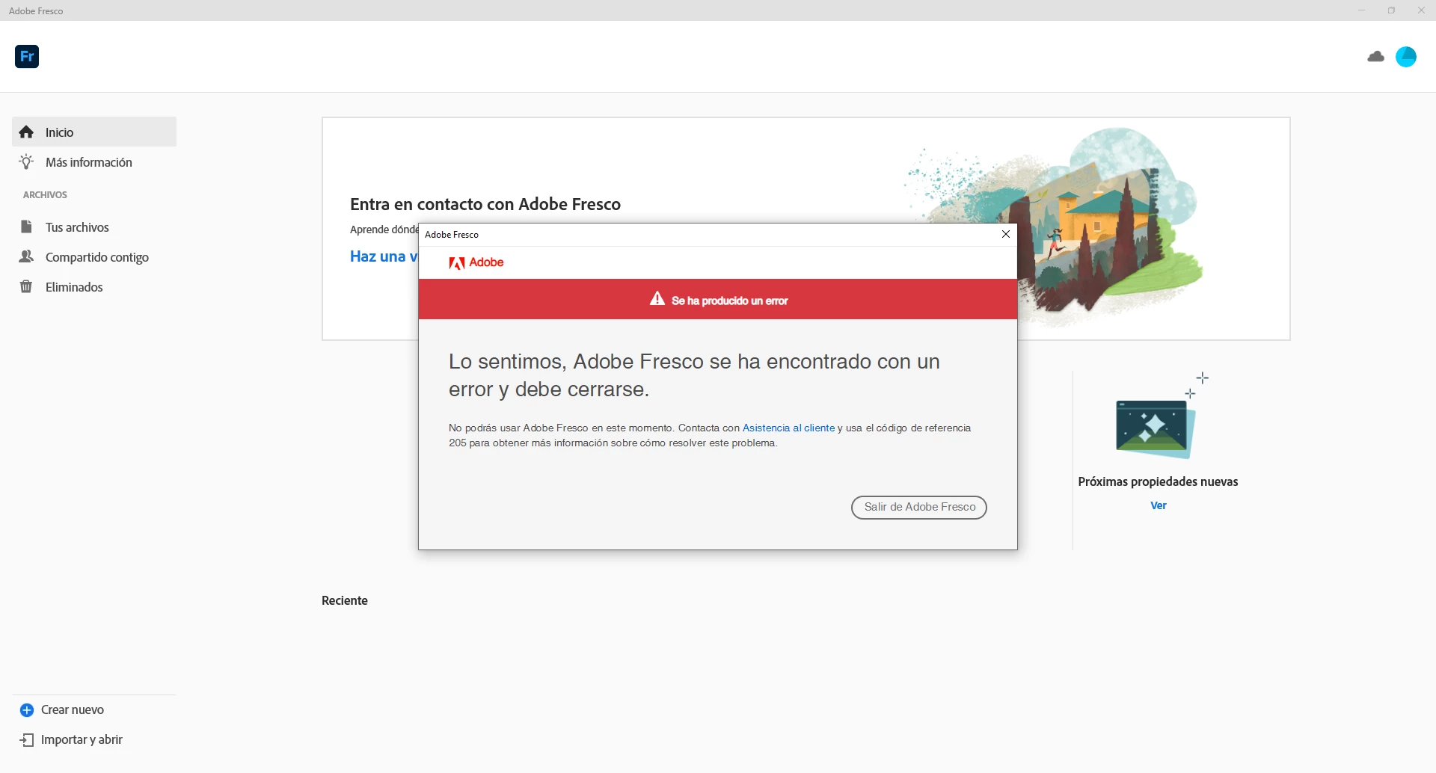
Task: Click Importar y abrir label
Action: 82,740
